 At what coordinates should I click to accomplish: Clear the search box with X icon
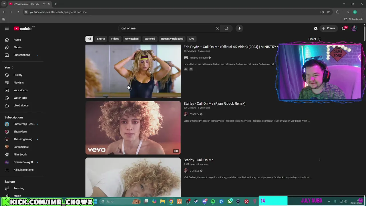point(217,28)
